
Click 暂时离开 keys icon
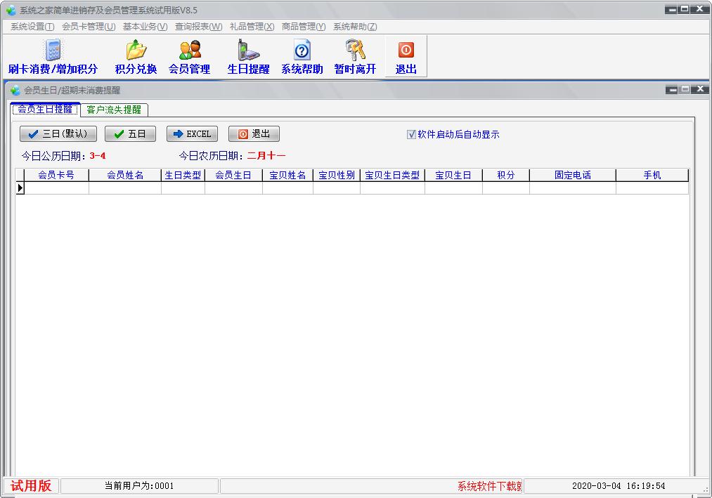point(355,51)
